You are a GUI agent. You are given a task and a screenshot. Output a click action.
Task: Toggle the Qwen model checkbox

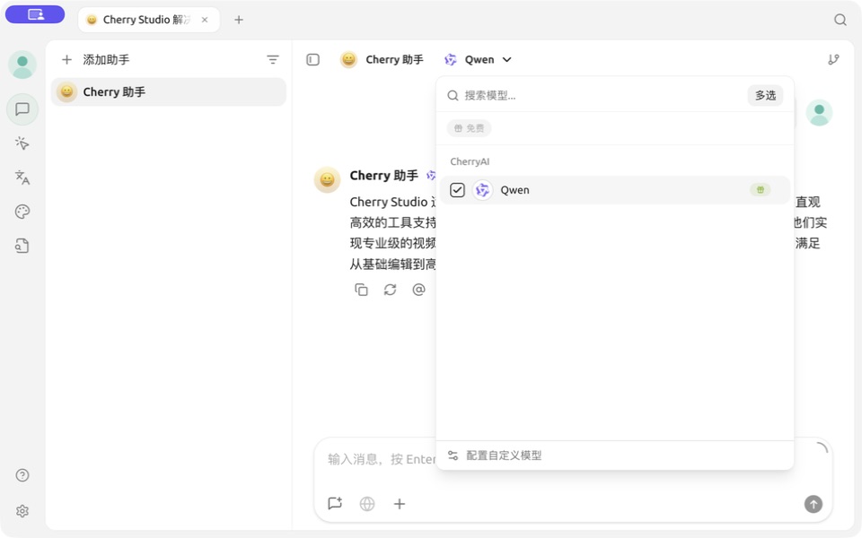pos(457,190)
